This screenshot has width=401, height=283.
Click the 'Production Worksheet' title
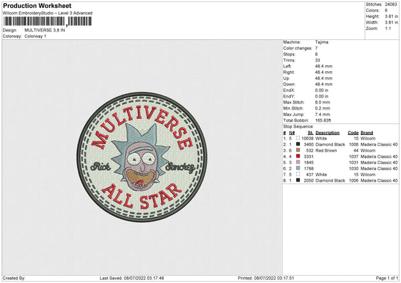tap(37, 5)
